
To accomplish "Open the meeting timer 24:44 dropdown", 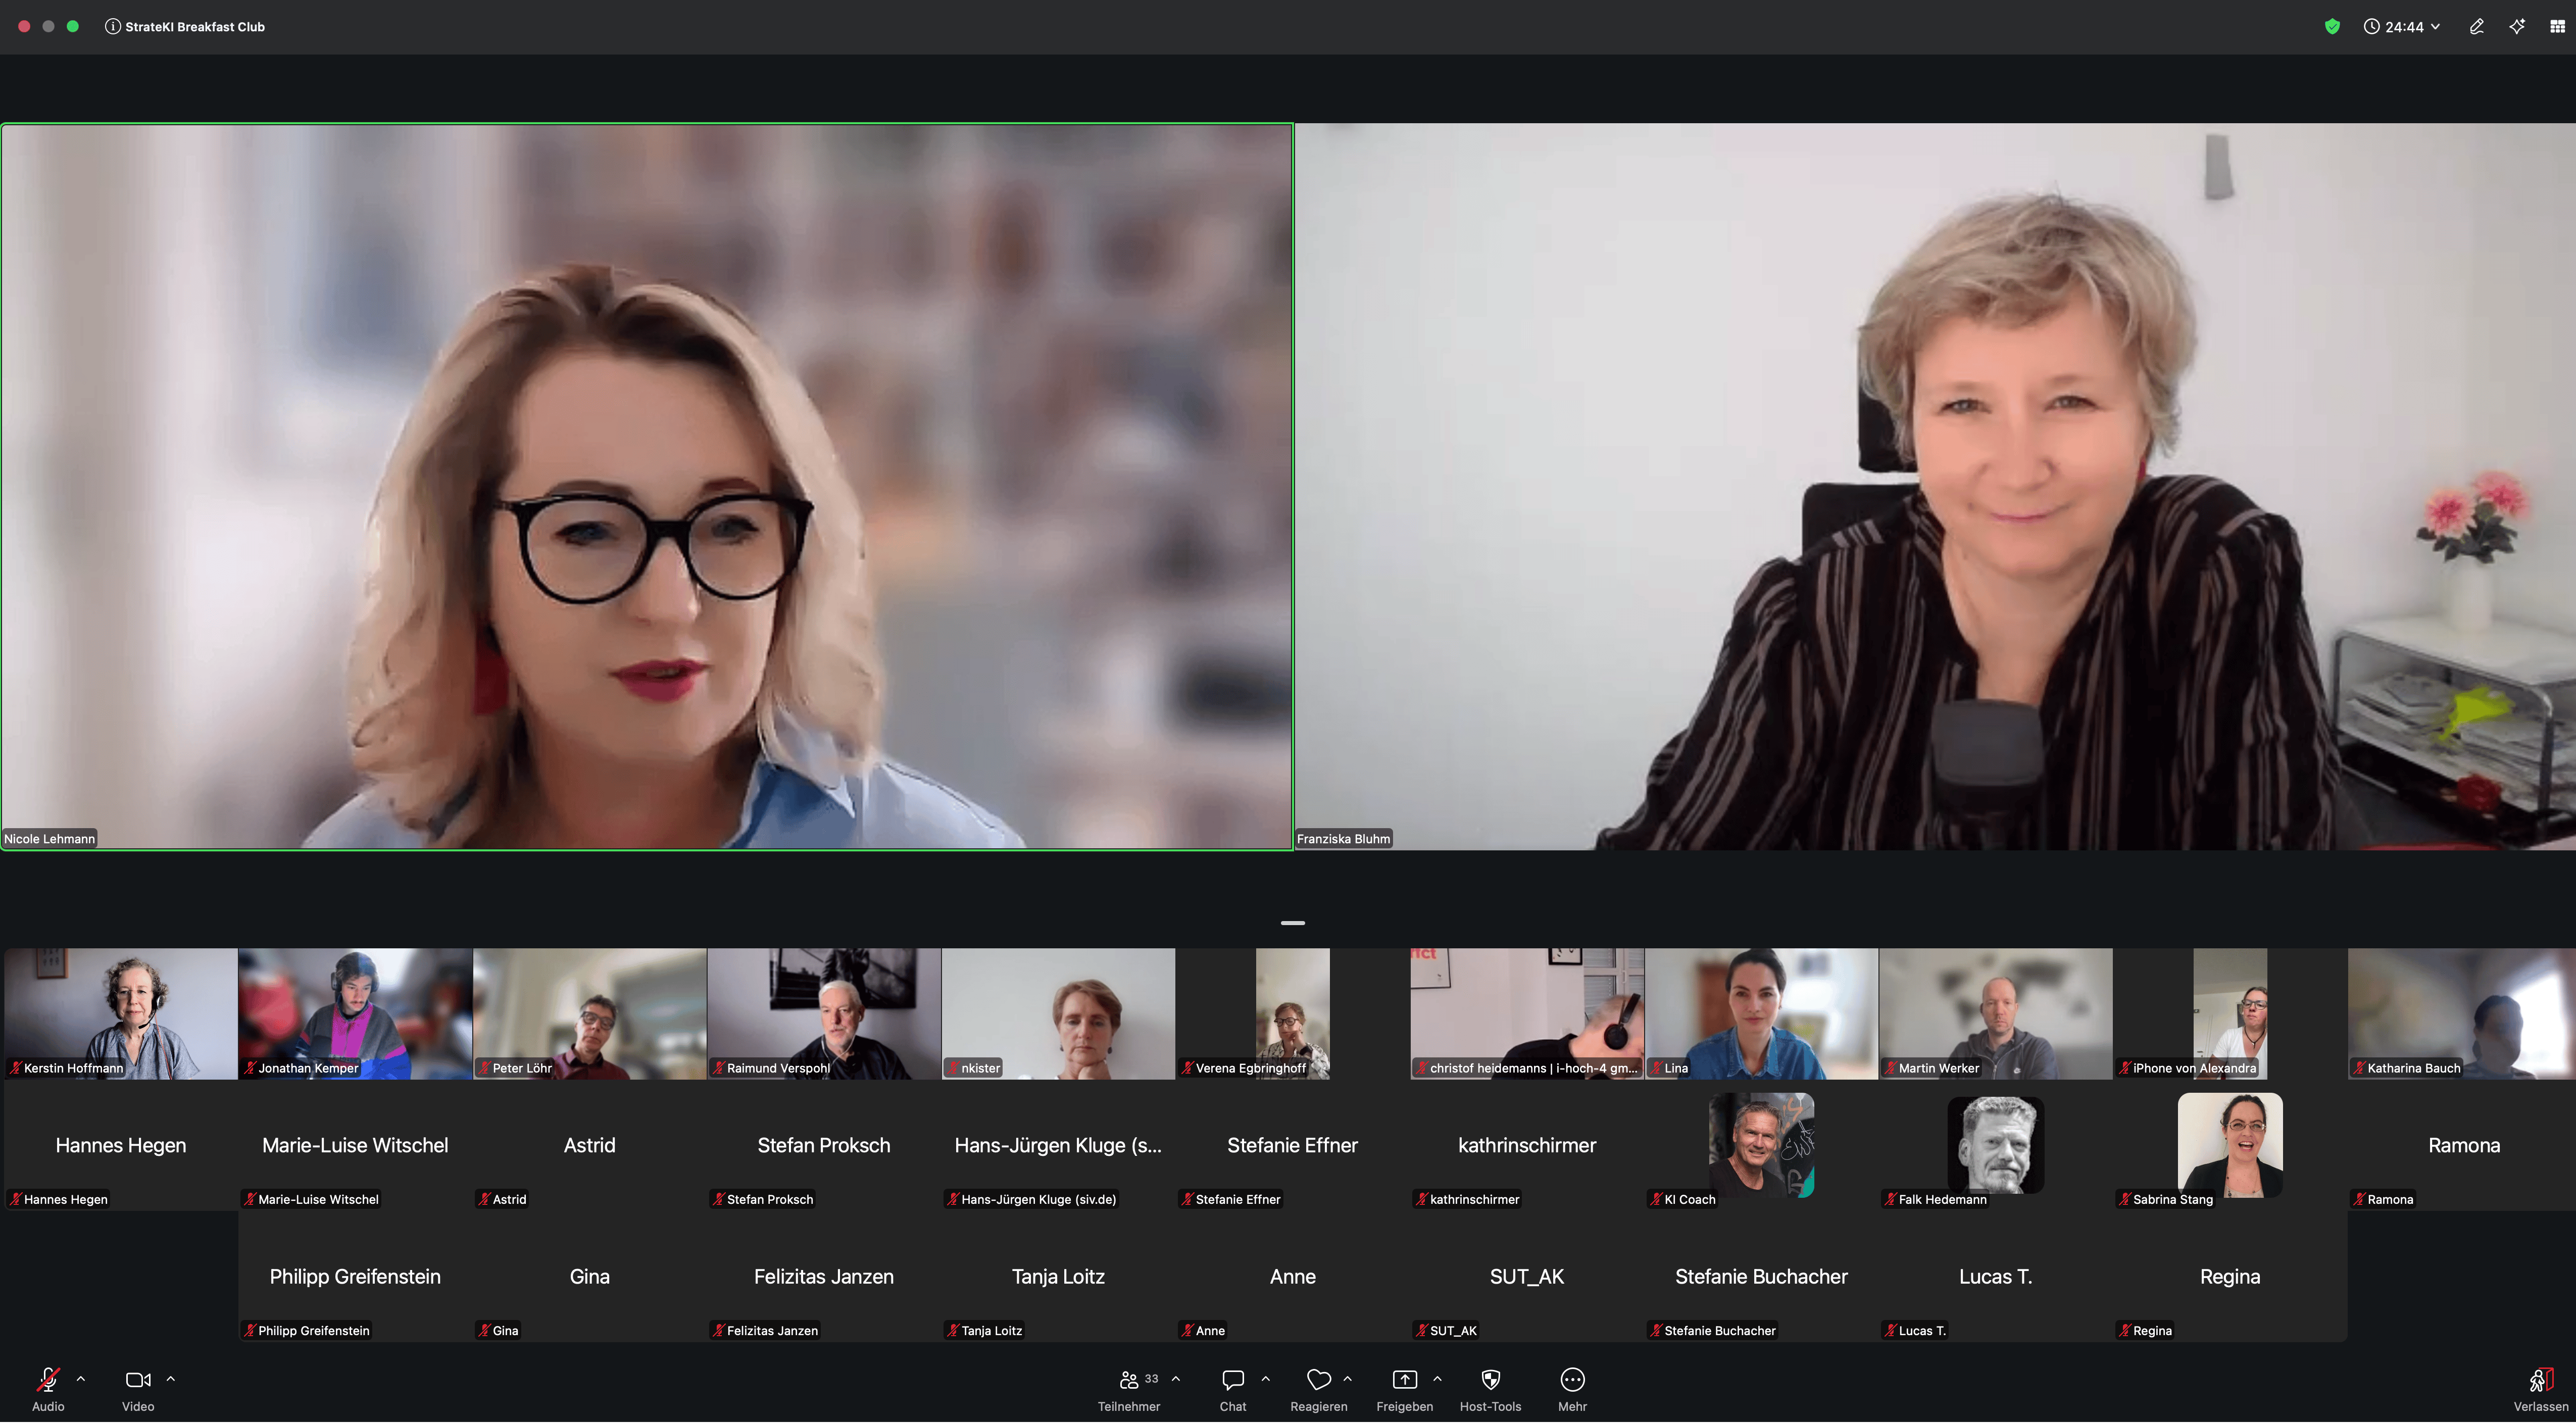I will [2402, 27].
